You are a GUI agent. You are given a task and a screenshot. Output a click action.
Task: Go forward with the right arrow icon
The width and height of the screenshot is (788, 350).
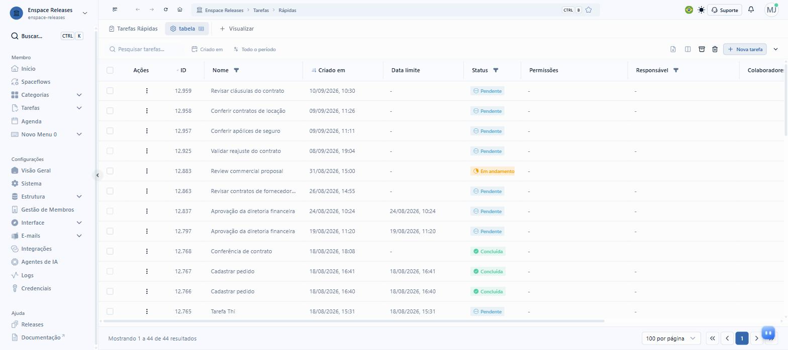[152, 10]
